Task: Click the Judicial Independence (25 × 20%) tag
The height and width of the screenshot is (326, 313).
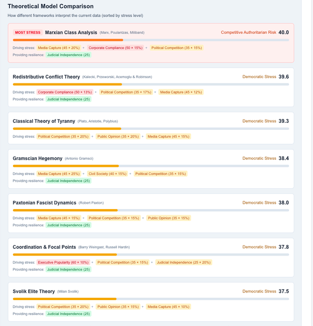Action: (184, 262)
